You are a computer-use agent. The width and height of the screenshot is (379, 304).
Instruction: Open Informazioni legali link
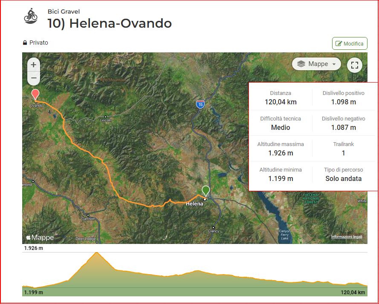(x=347, y=237)
